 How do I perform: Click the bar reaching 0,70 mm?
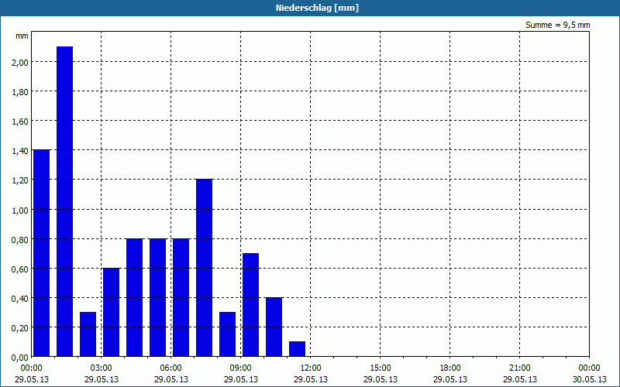tap(250, 305)
